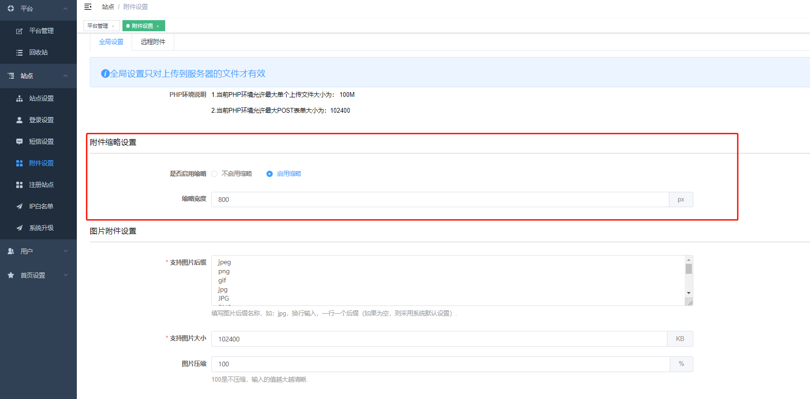The width and height of the screenshot is (810, 399).
Task: Close the 附件设置 page tab
Action: coord(157,26)
